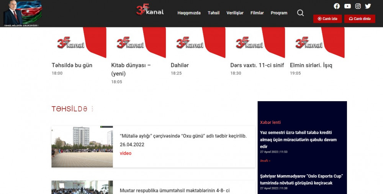Click the red video link
The image size is (383, 194).
click(126, 153)
